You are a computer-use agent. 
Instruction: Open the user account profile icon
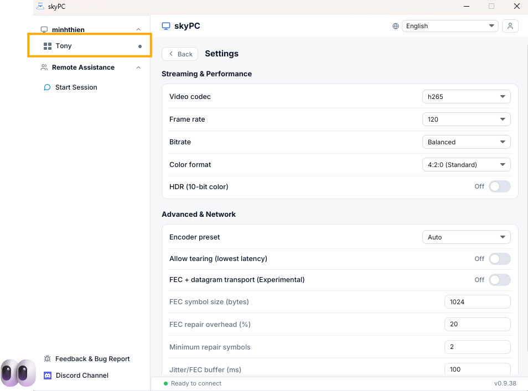click(x=510, y=26)
